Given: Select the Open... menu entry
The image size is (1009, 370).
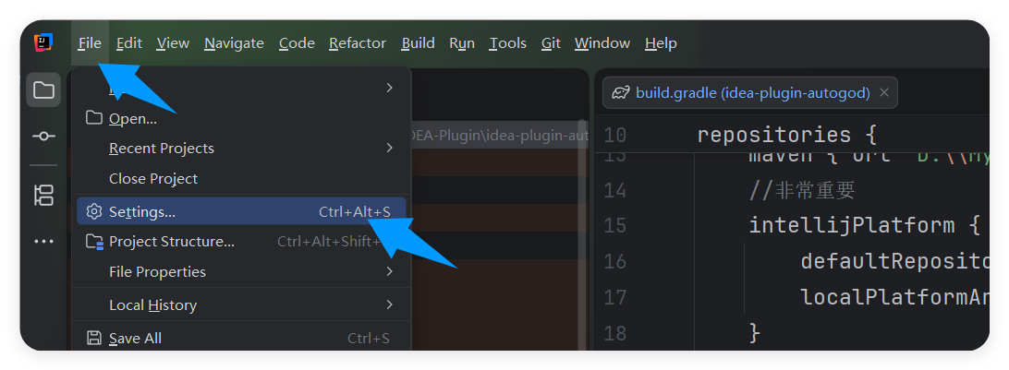Looking at the screenshot, I should pos(133,118).
